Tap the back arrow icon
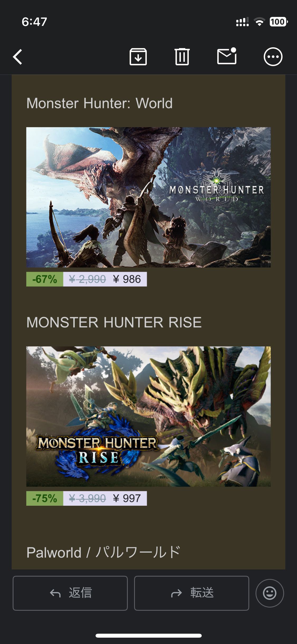 (18, 57)
